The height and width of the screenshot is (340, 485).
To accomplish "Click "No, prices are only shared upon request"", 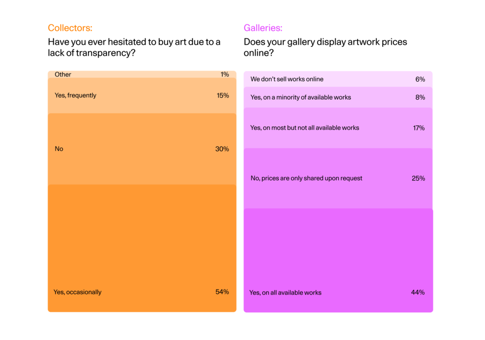I will pyautogui.click(x=306, y=178).
